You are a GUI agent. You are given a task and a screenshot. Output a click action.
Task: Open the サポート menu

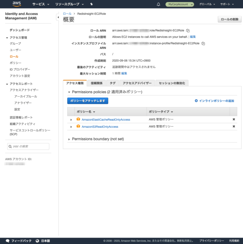227,4
